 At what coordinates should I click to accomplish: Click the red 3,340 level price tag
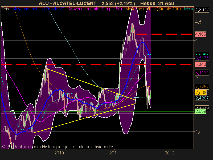tap(200, 64)
